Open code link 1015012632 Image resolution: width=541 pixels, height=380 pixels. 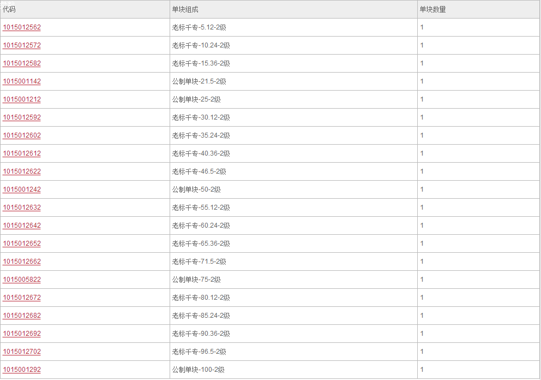22,207
